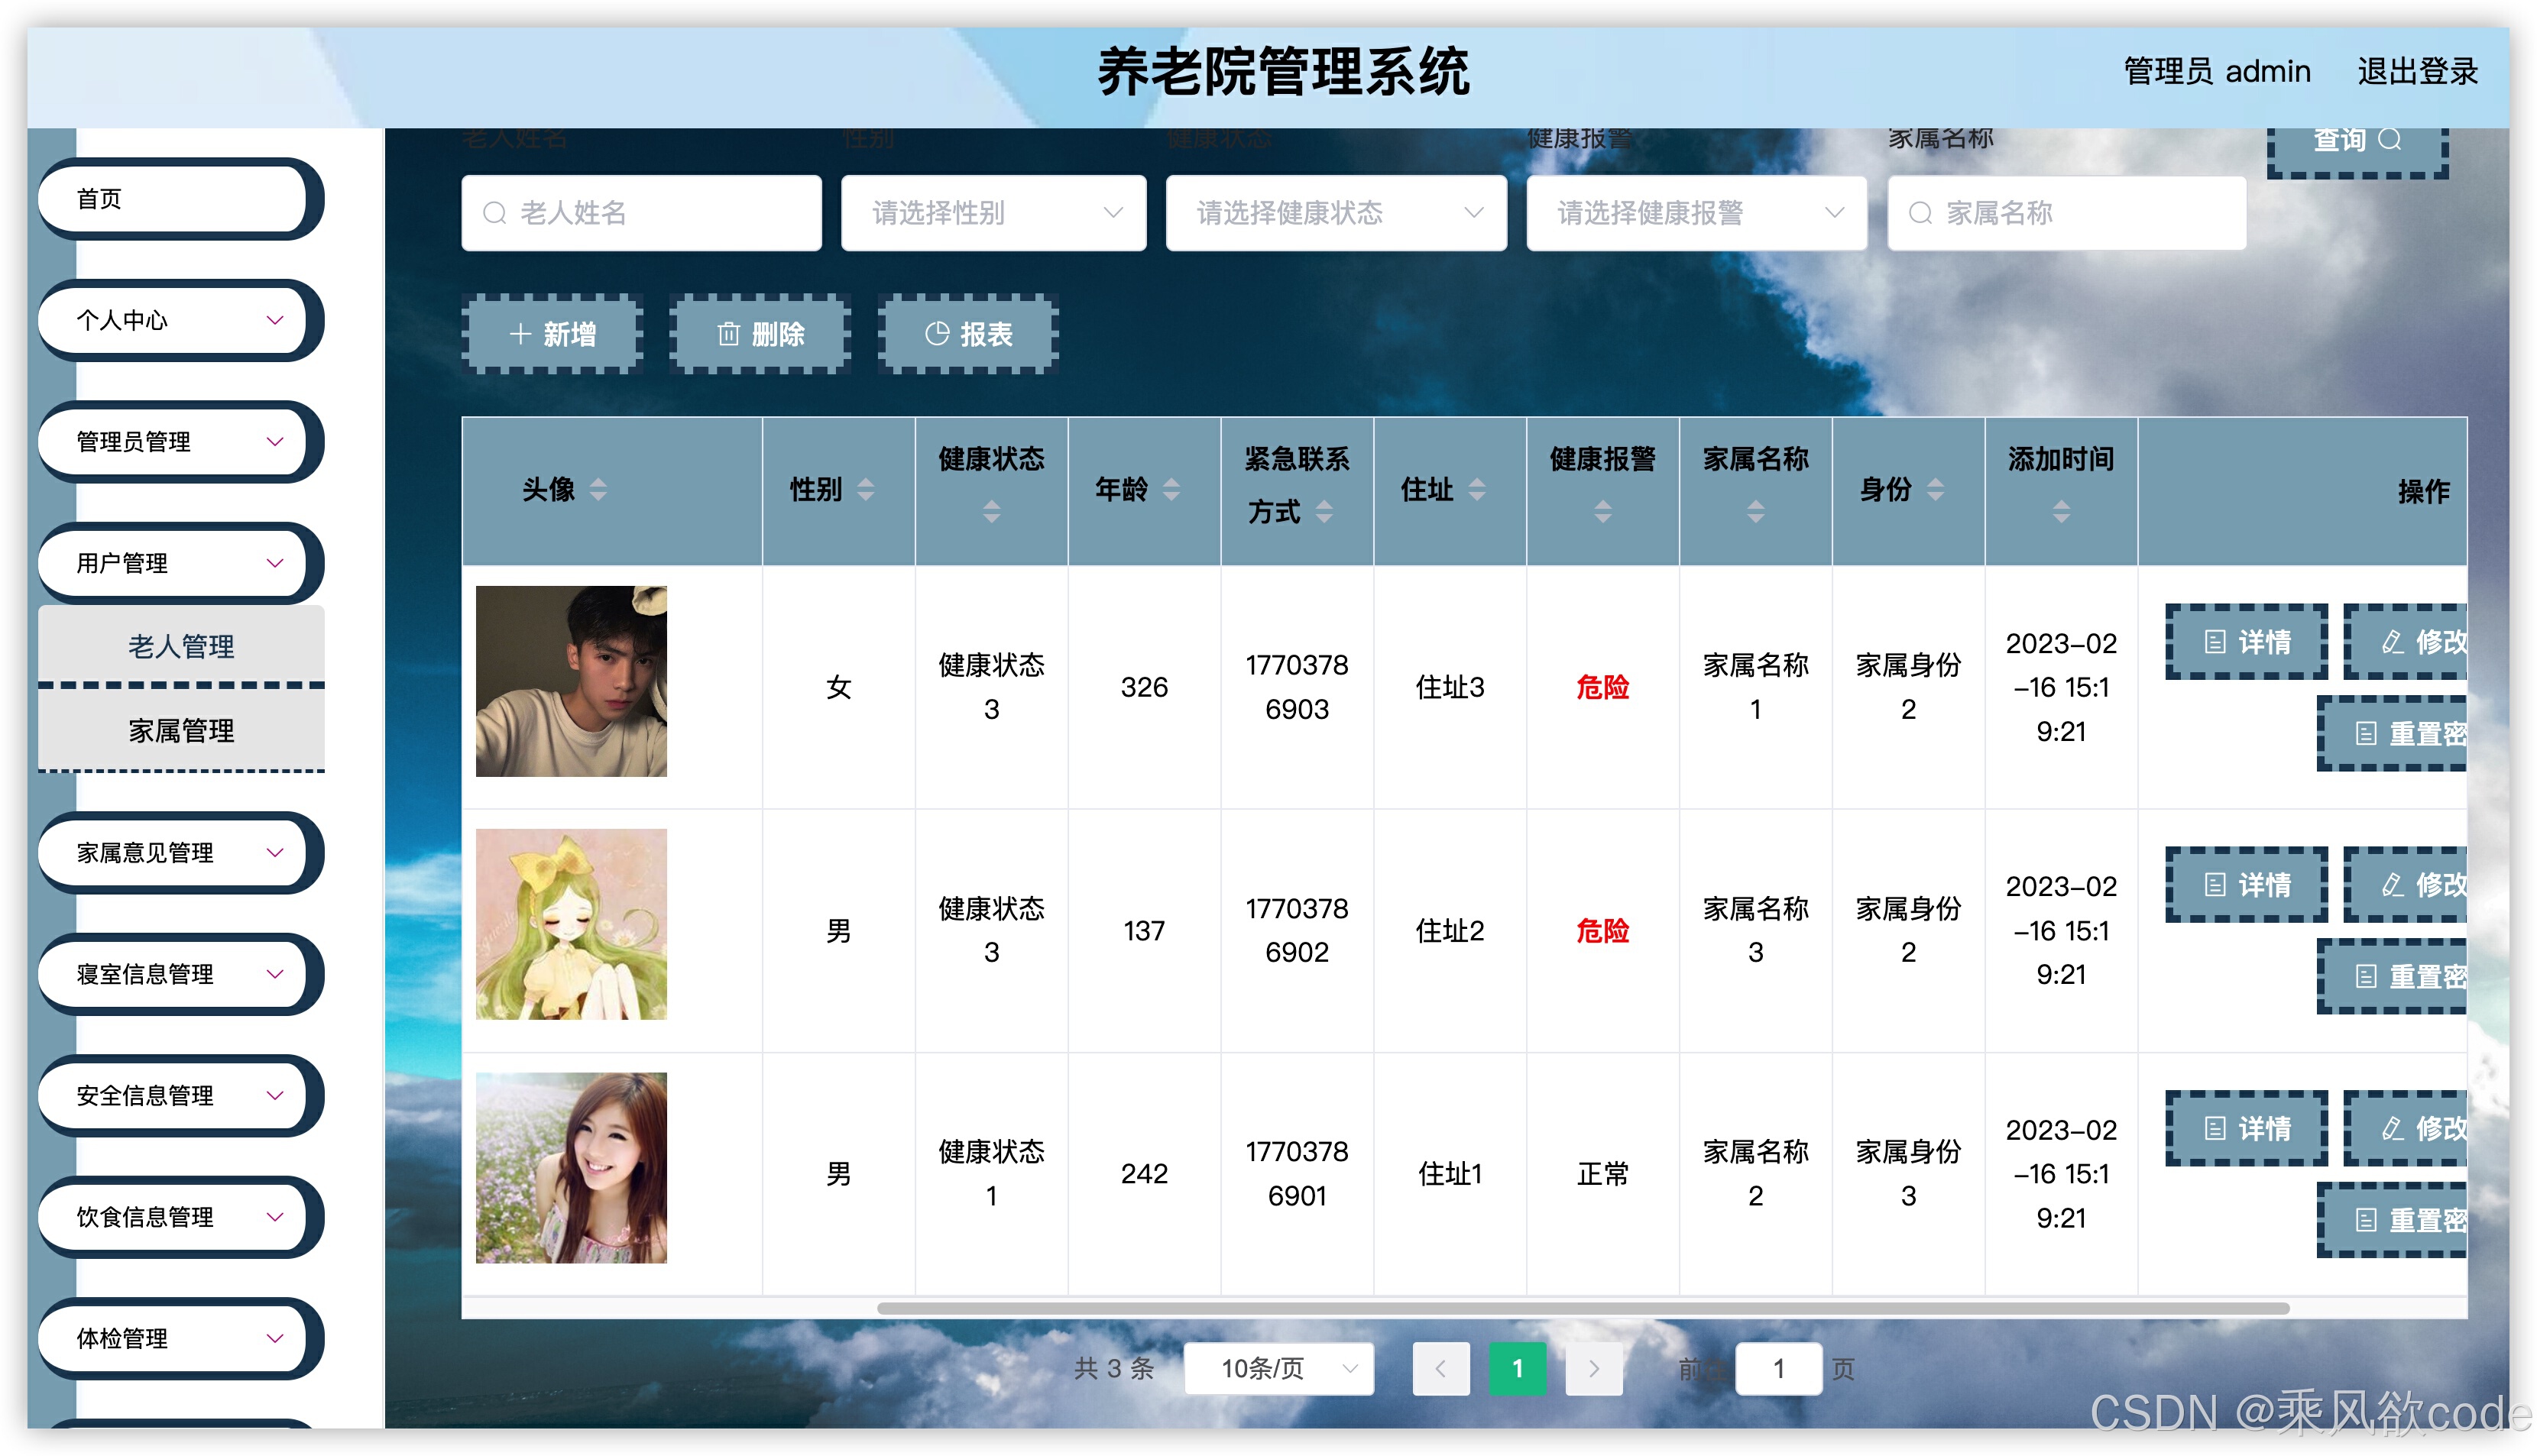The width and height of the screenshot is (2537, 1456).
Task: Expand 寝室信息管理 in the sidebar
Action: click(x=175, y=974)
